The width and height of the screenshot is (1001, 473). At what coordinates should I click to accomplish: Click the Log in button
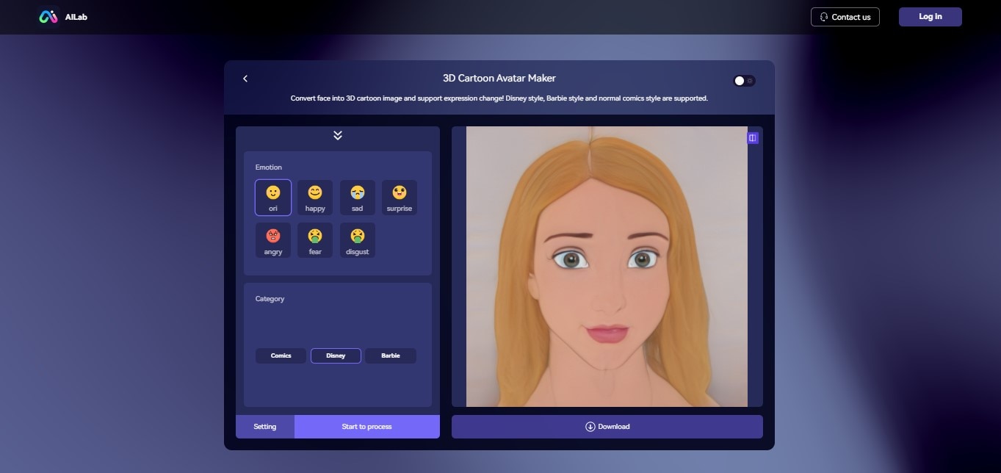pyautogui.click(x=930, y=17)
